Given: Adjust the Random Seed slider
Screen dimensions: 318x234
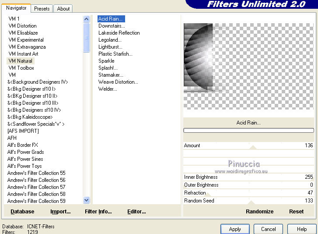Looking at the screenshot, I should click(248, 201).
